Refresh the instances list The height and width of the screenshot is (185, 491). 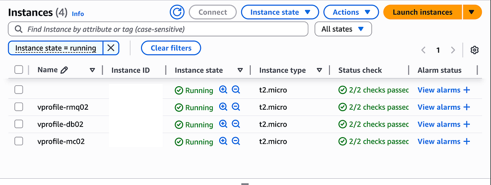[177, 12]
